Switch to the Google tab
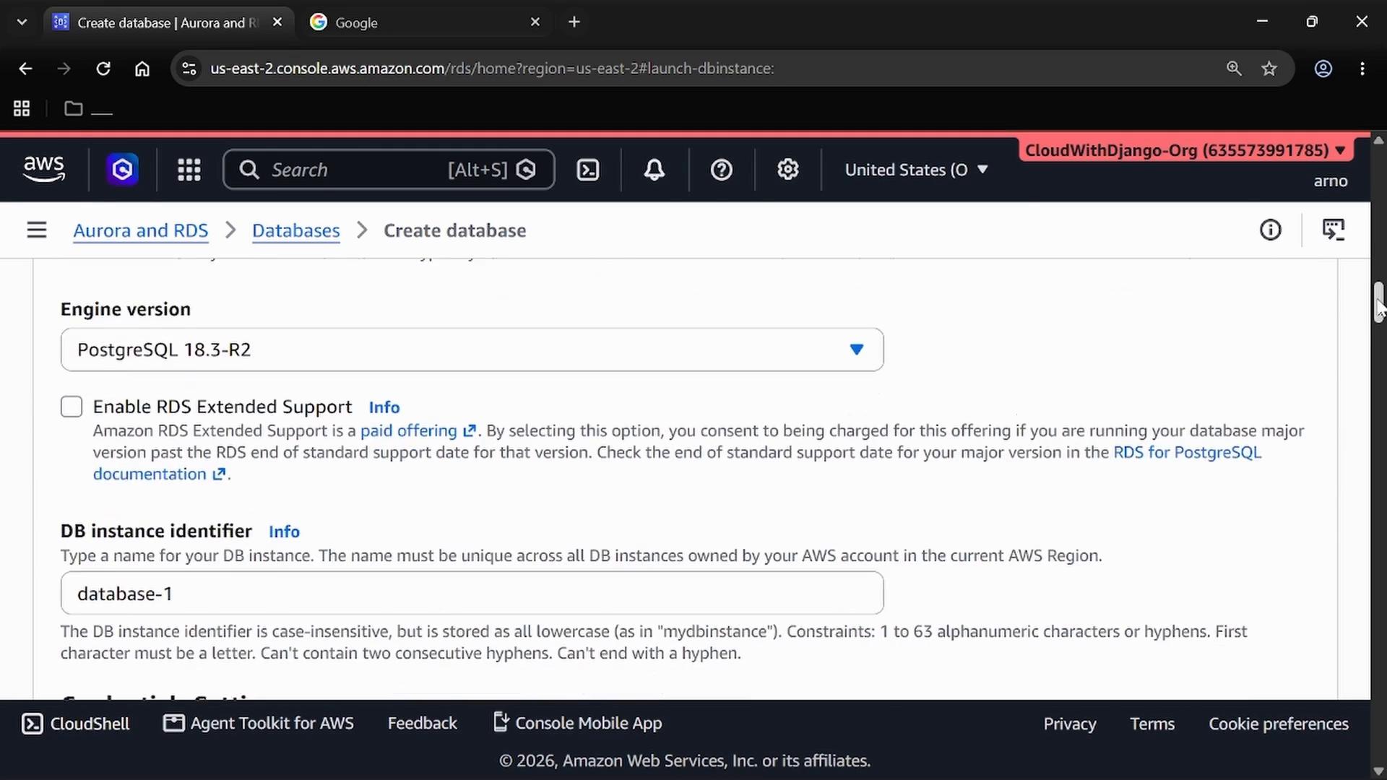The width and height of the screenshot is (1387, 780). coord(427,22)
